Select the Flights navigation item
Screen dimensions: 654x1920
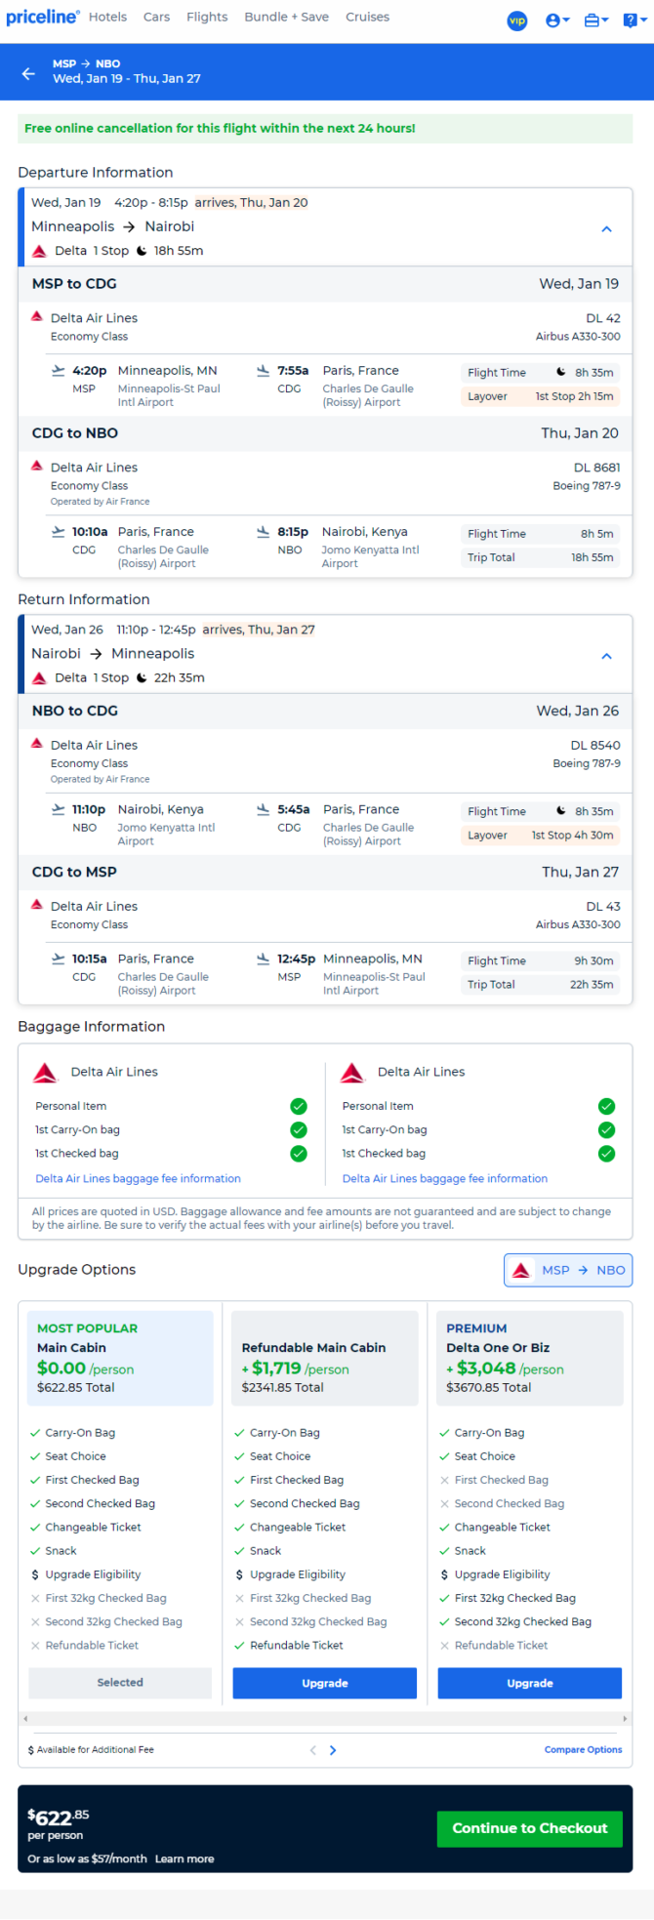(207, 17)
